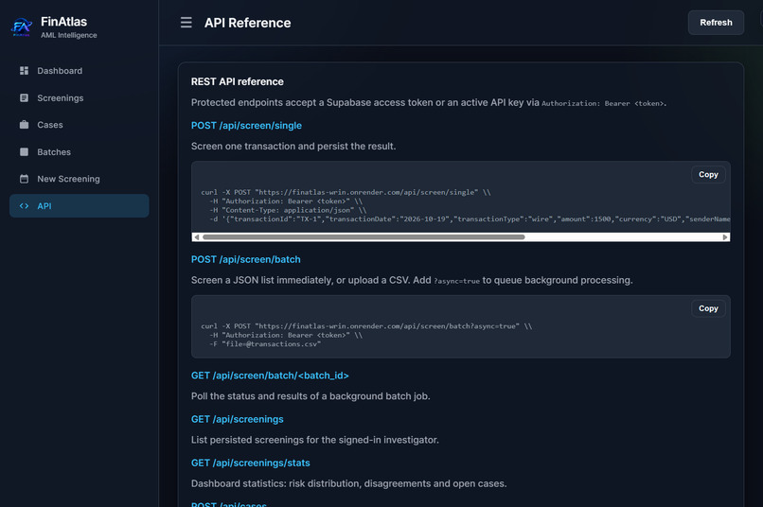Screen dimensions: 763x507
Task: Click the AML Intelligence subtitle
Action: click(68, 35)
